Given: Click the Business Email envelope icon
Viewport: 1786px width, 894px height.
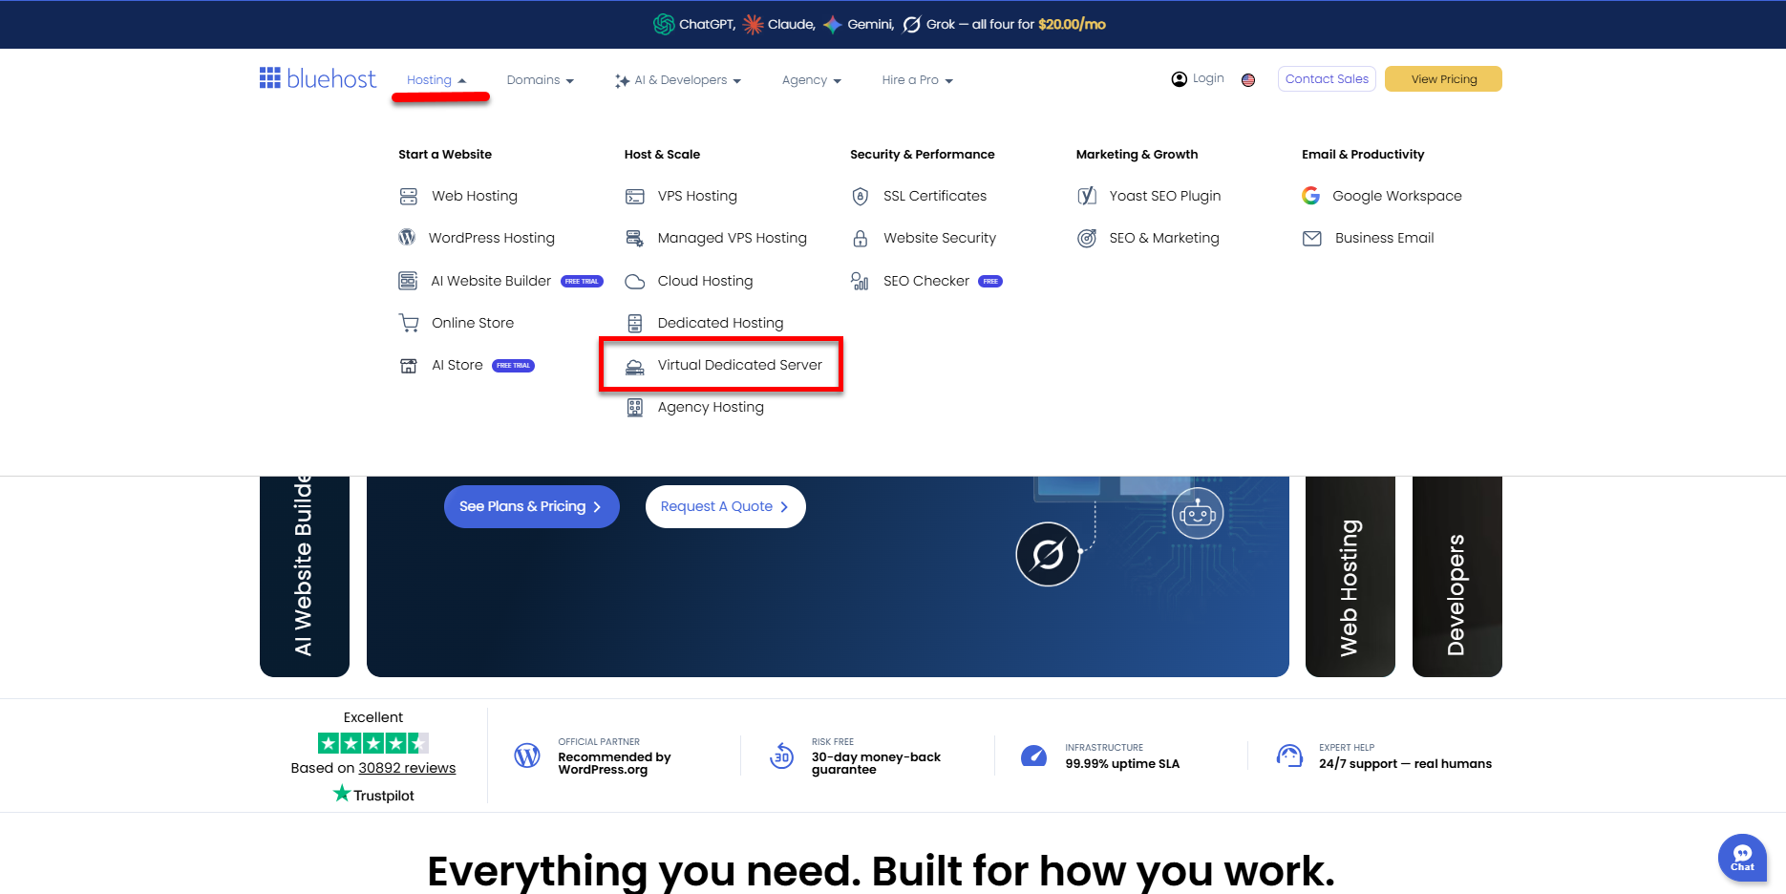Looking at the screenshot, I should pos(1312,238).
